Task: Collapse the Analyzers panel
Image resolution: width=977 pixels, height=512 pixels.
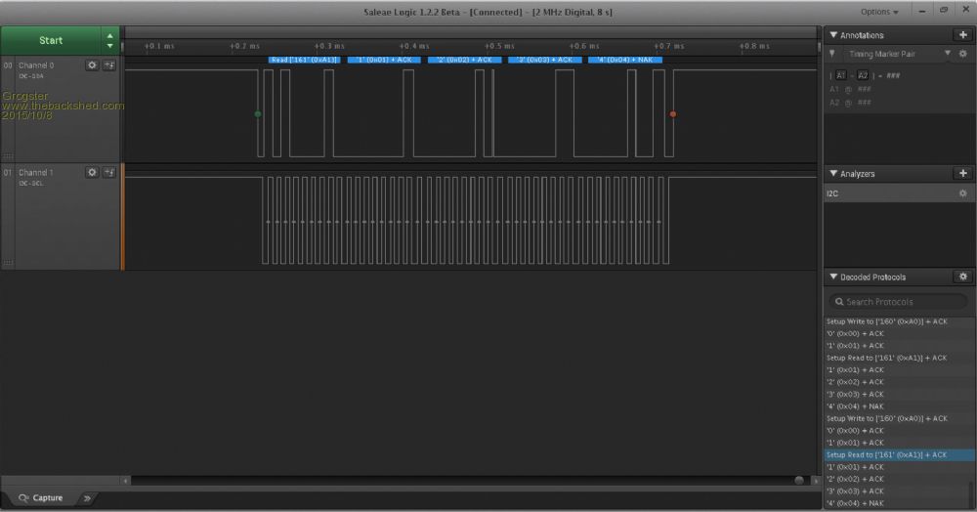Action: [832, 173]
